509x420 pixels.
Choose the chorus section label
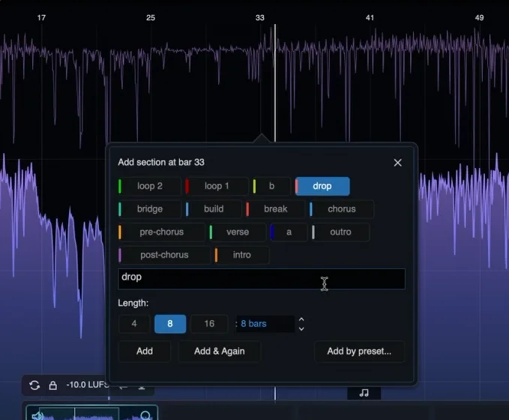[342, 208]
